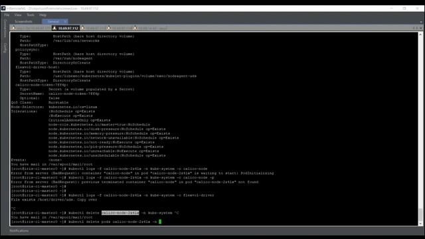Viewport: 425px width, 239px height.
Task: Minimize the mRemoteNG window
Action: pos(392,9)
